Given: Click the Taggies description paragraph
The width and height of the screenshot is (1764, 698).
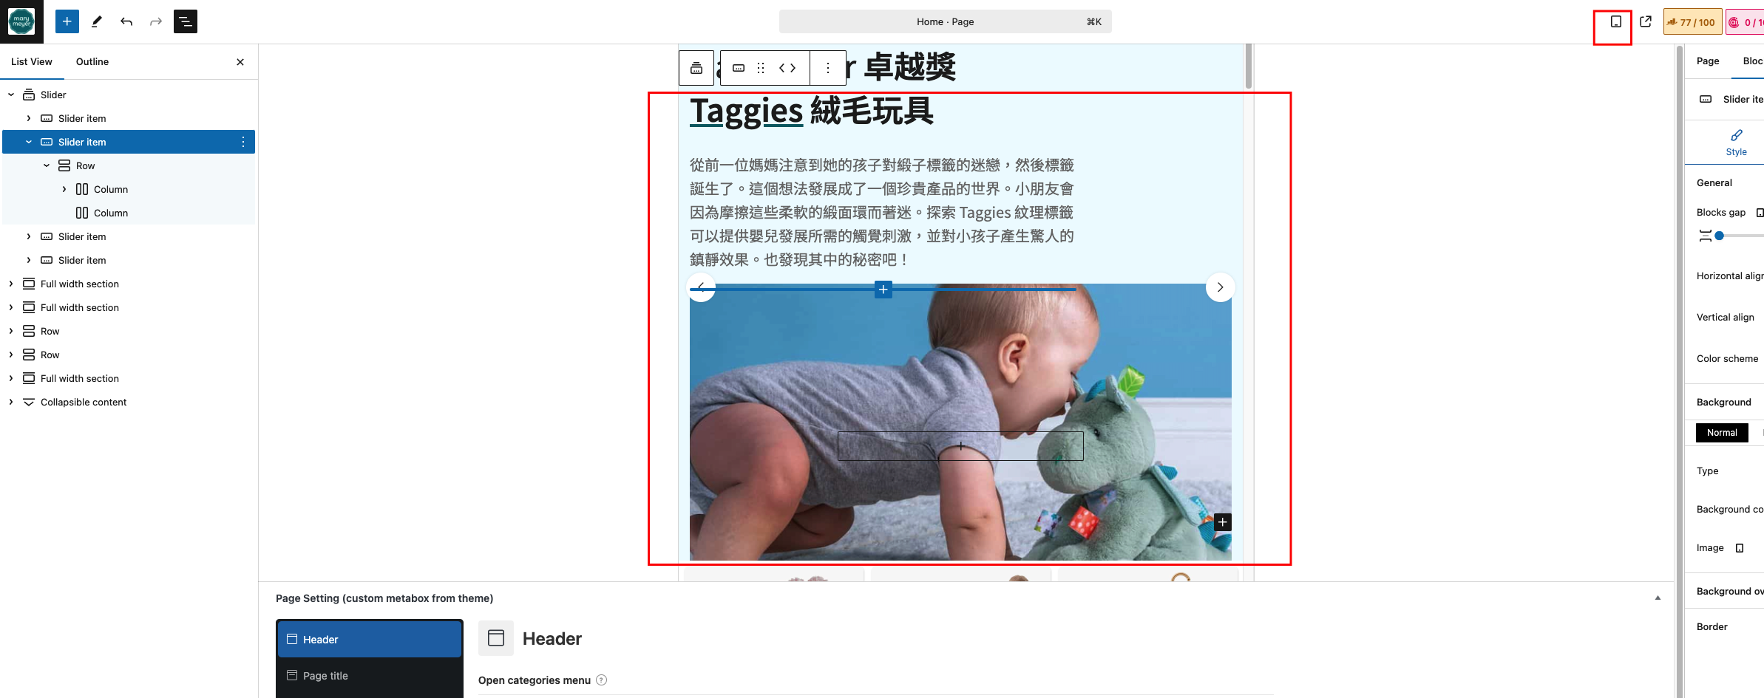Looking at the screenshot, I should 882,212.
